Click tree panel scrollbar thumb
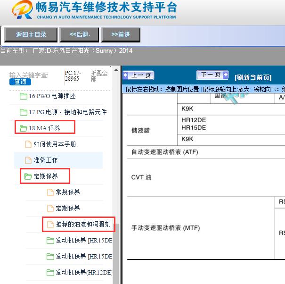Screen dimensions: 285x284 coord(116,253)
